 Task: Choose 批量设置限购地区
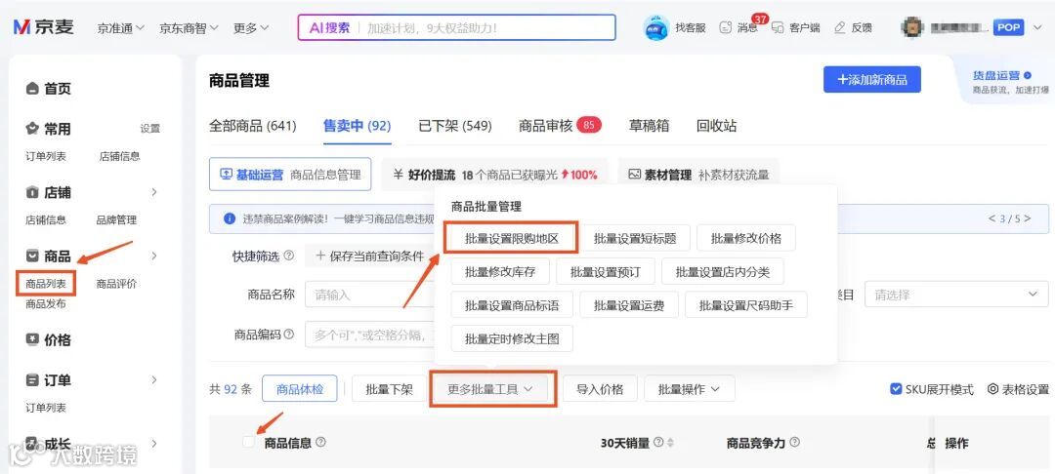(x=511, y=238)
